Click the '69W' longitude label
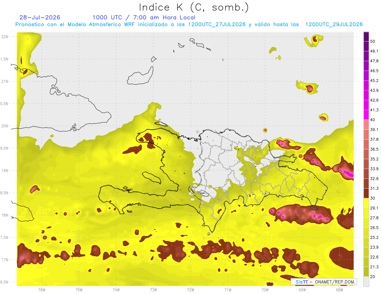Viewport: 381px width, 294px height. 302,290
